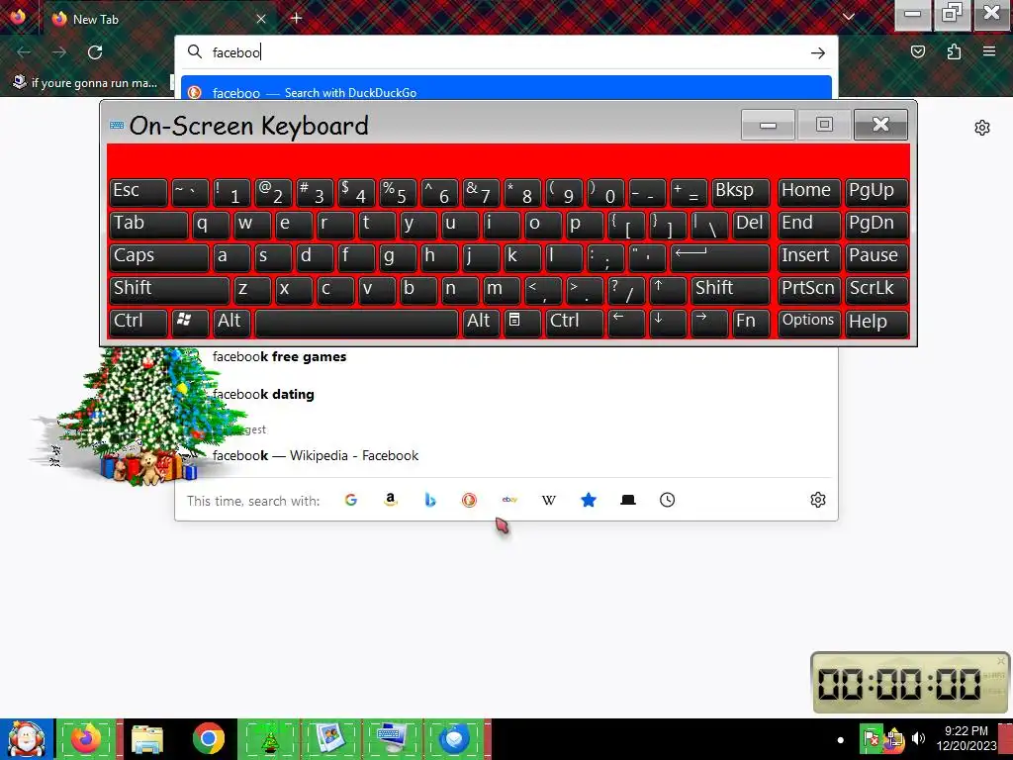Search history using the clock icon
This screenshot has width=1013, height=760.
pos(668,500)
